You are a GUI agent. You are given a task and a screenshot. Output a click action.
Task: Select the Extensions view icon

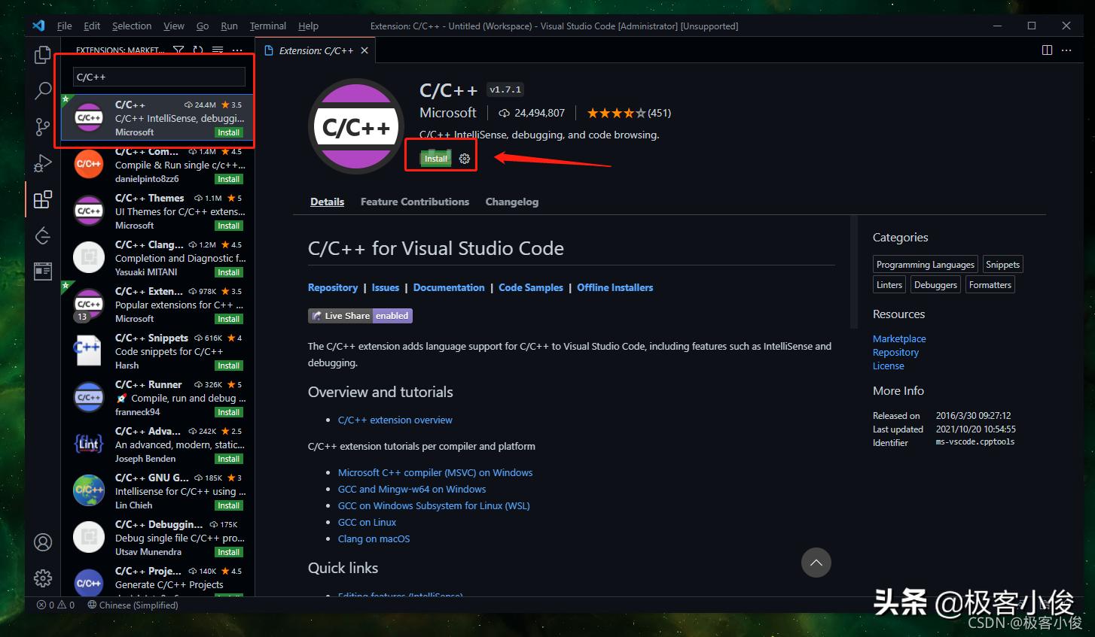[43, 199]
